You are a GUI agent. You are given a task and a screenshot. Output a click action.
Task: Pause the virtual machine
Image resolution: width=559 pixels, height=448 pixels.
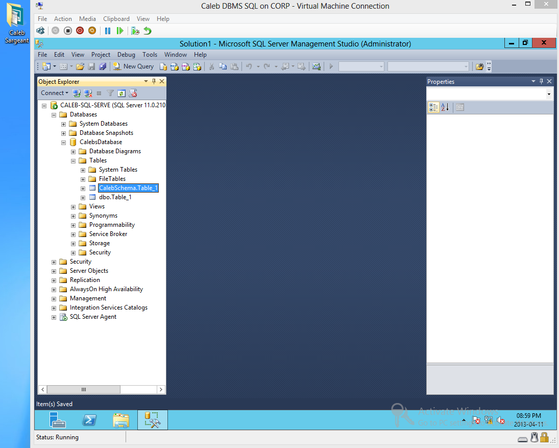[x=108, y=31]
